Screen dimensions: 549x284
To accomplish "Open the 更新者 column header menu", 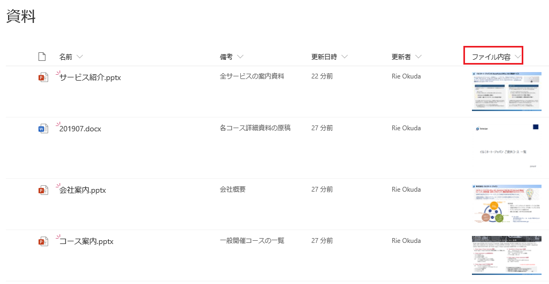I will click(x=418, y=57).
